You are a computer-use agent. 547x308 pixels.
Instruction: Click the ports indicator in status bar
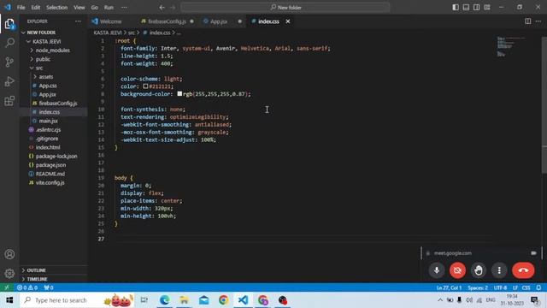coord(49,287)
